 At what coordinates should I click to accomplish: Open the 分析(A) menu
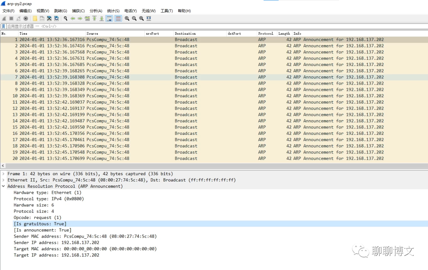tap(96, 11)
